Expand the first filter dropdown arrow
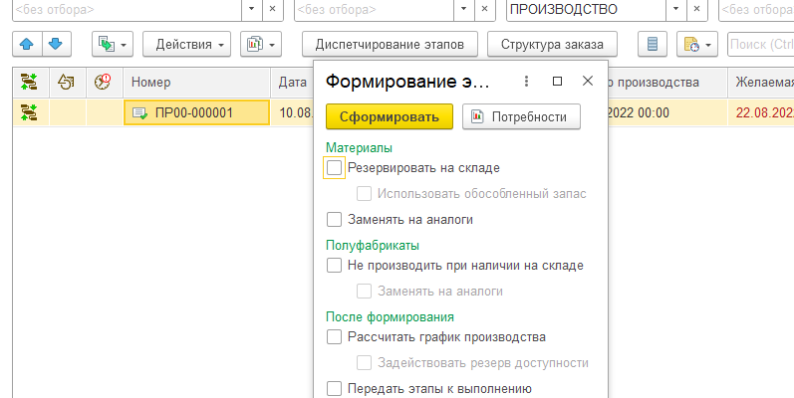This screenshot has height=398, width=794. coord(251,9)
